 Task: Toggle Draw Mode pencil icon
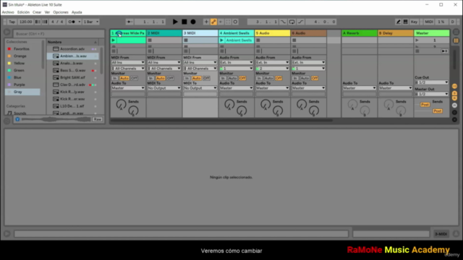(x=398, y=22)
